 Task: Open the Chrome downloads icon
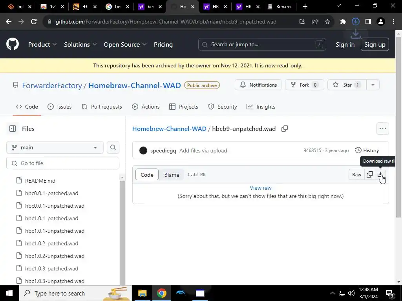click(356, 22)
